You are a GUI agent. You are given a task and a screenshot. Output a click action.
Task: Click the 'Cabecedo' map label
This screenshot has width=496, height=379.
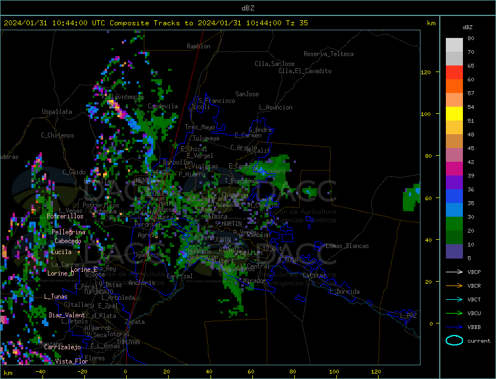point(68,241)
